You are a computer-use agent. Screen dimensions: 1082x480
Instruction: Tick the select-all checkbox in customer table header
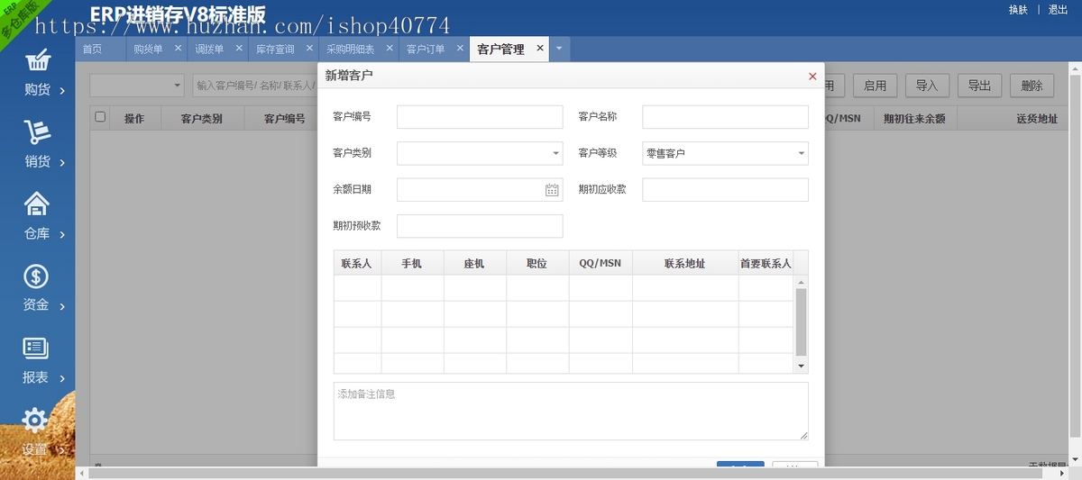coord(100,117)
